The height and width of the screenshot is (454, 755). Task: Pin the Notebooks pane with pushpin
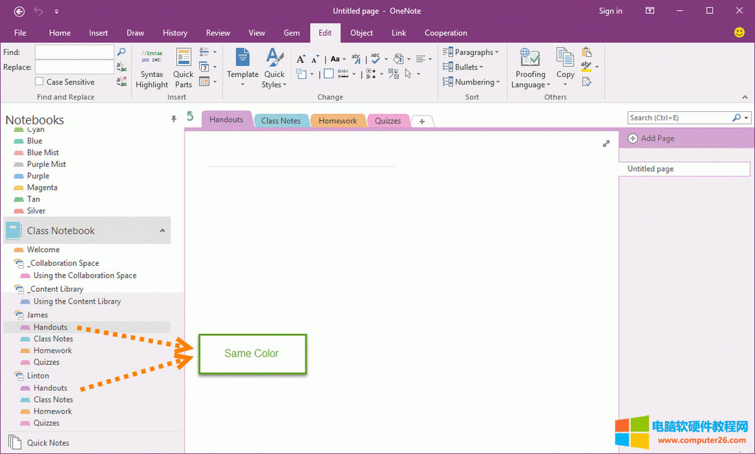[174, 120]
